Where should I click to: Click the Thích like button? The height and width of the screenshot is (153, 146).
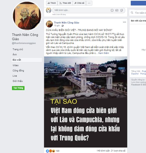[x=52, y=3]
